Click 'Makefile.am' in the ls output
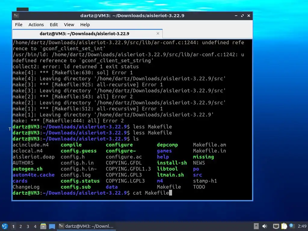Image resolution: width=308 pixels, height=231 pixels. tap(209, 145)
